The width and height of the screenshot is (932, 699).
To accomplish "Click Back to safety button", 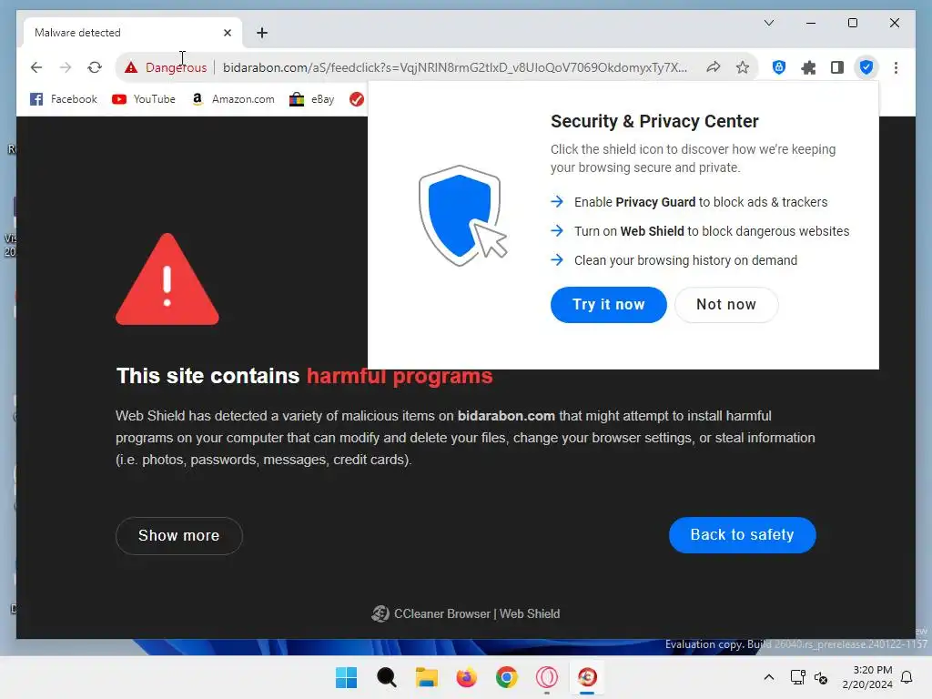I will point(742,535).
